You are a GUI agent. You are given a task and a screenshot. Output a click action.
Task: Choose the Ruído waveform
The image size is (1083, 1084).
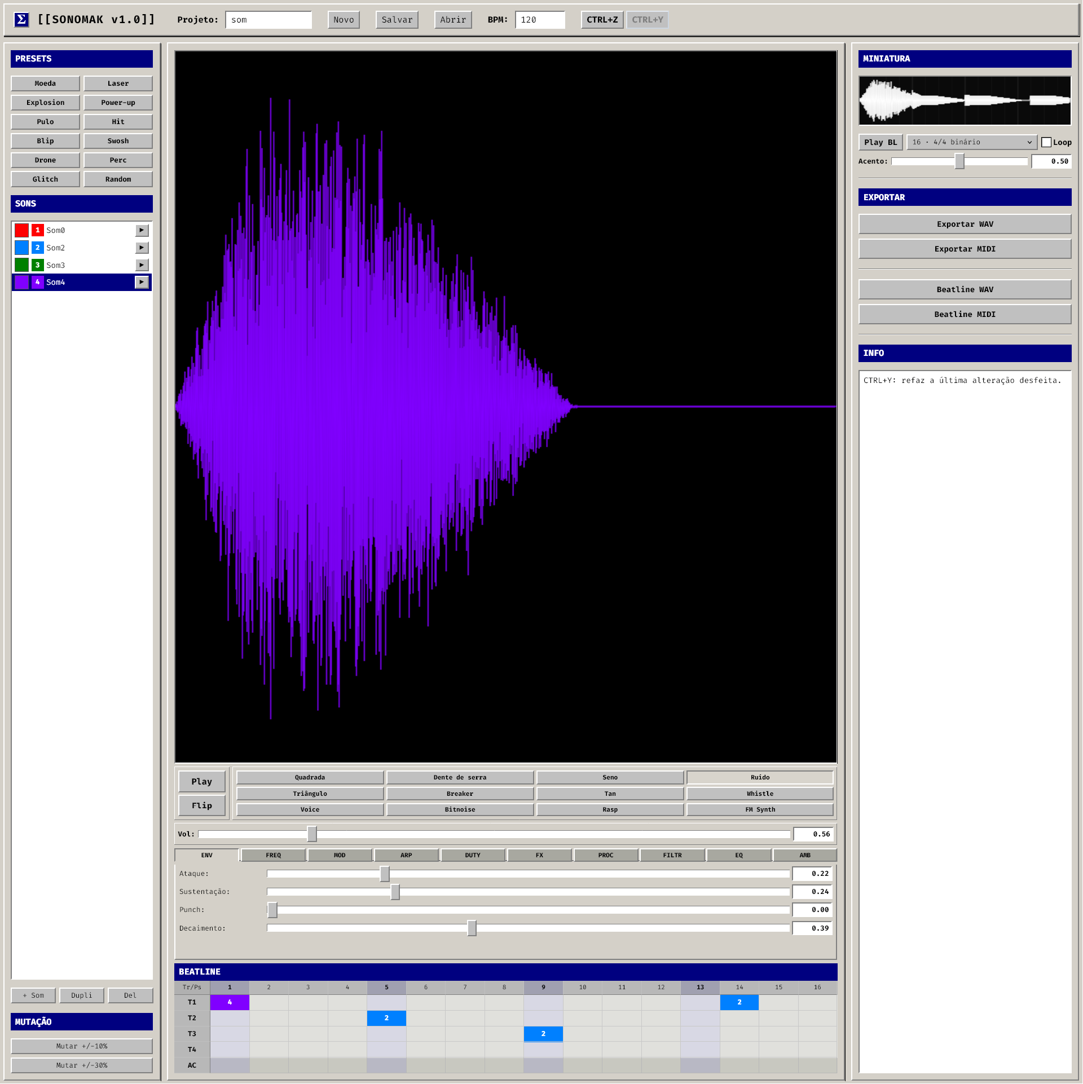pos(760,777)
